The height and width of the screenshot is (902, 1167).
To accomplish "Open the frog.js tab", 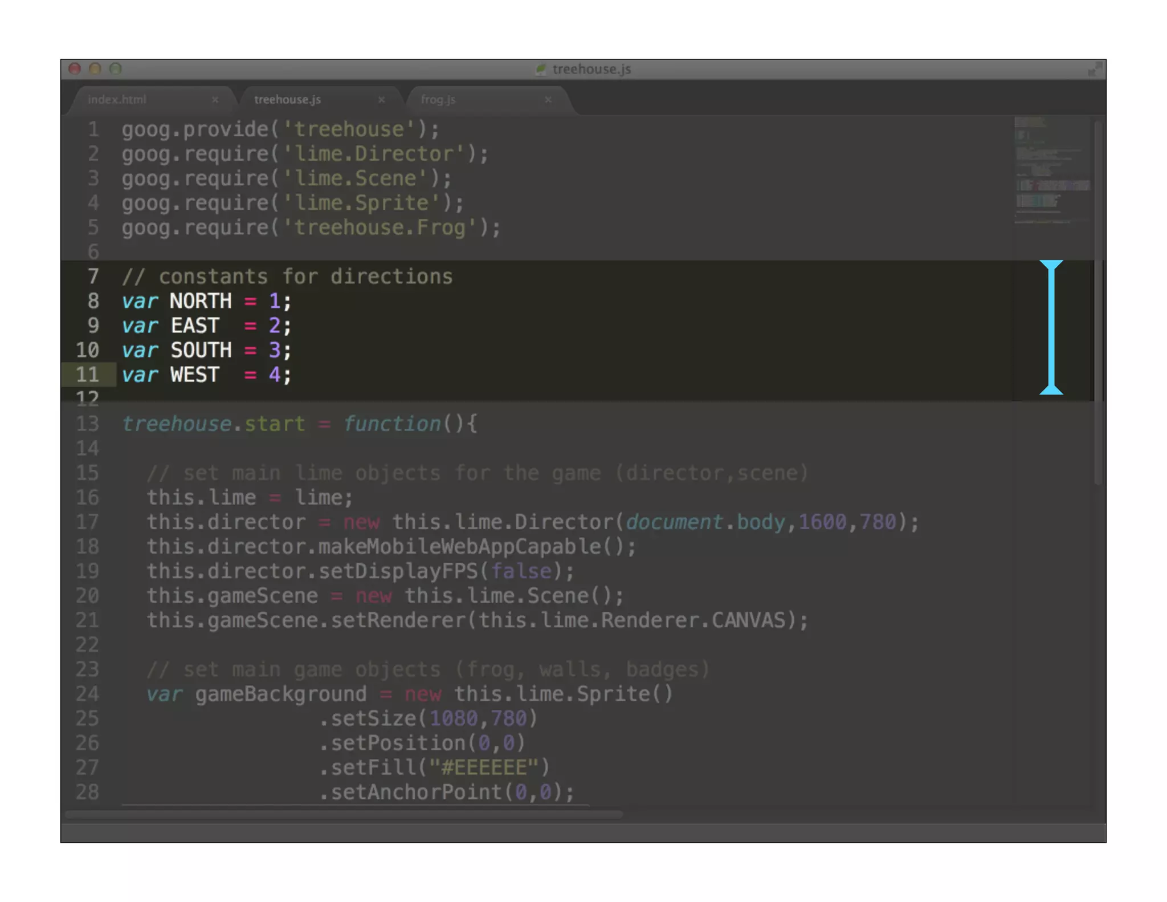I will [438, 100].
